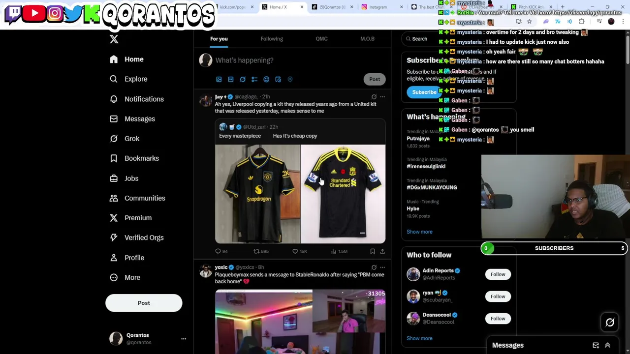Ask Grok to explain yoxic's post
The width and height of the screenshot is (630, 354).
click(374, 267)
